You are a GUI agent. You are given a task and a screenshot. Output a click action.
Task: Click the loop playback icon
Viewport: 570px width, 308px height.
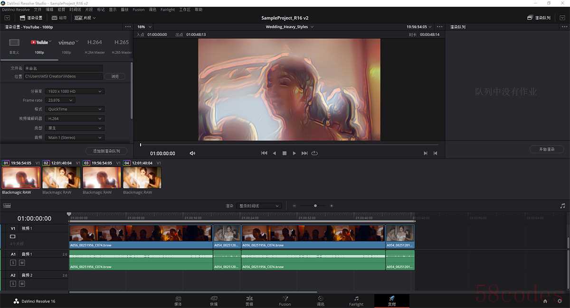[314, 153]
